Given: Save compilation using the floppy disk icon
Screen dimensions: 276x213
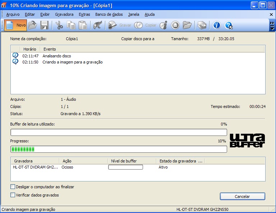Looking at the screenshot, I should click(44, 25).
